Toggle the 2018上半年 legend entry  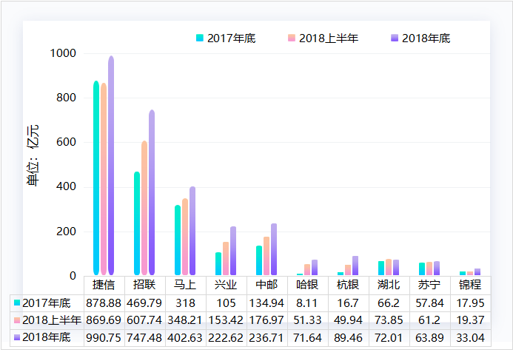pyautogui.click(x=323, y=38)
